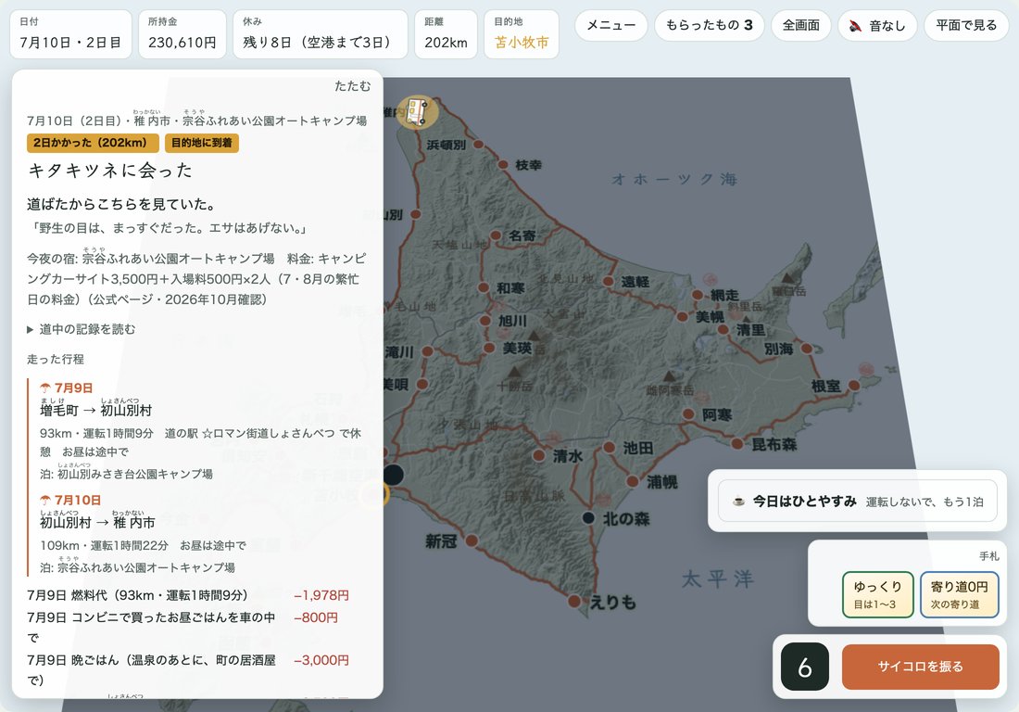Image resolution: width=1019 pixels, height=712 pixels.
Task: Click the 阿寒 town marker on map
Action: (688, 414)
